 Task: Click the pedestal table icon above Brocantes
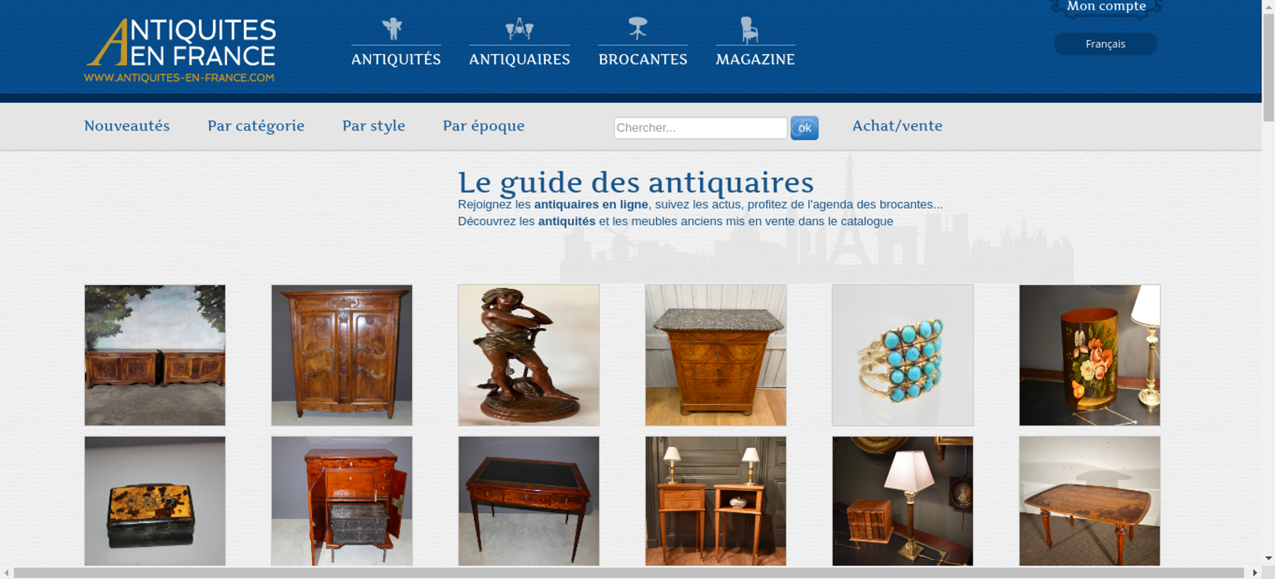[637, 28]
